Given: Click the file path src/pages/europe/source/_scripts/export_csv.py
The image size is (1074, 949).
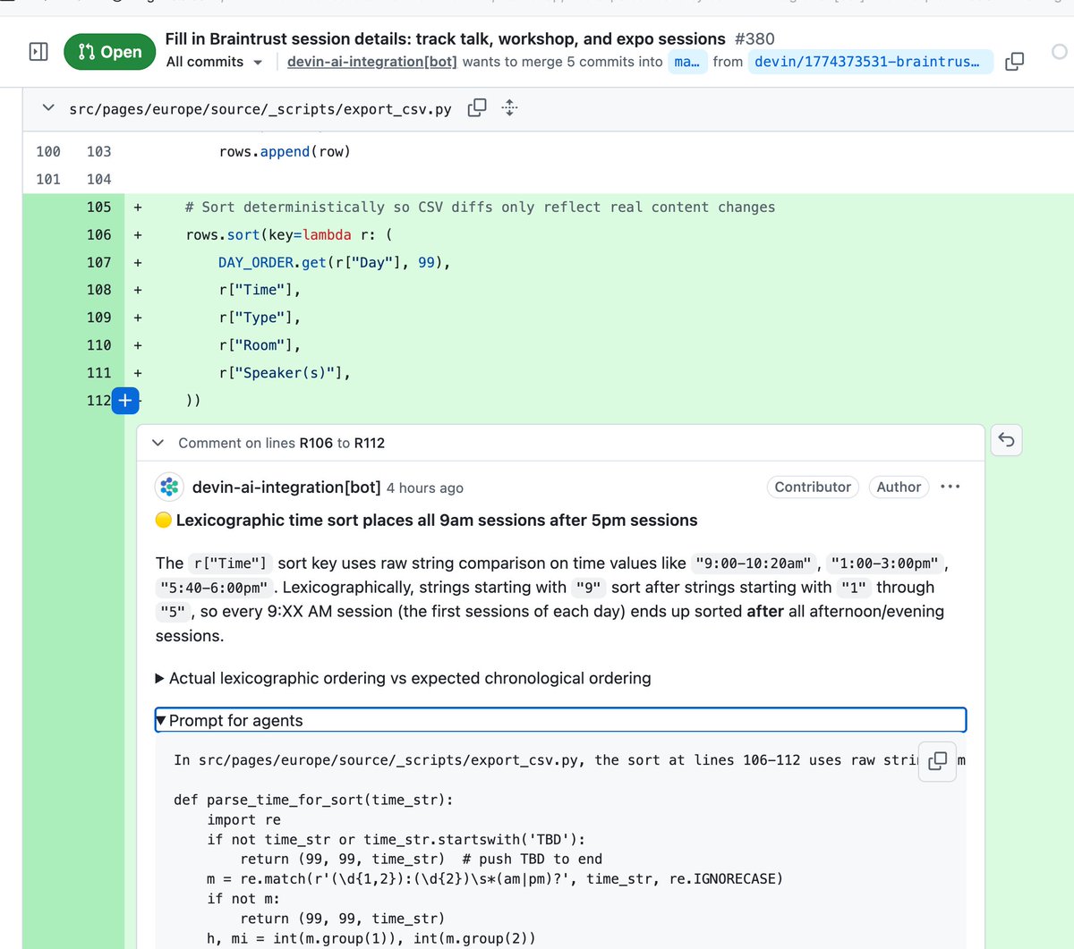Looking at the screenshot, I should tap(260, 109).
